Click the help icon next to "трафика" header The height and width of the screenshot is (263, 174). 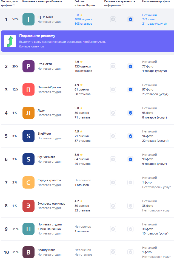(x=14, y=5)
